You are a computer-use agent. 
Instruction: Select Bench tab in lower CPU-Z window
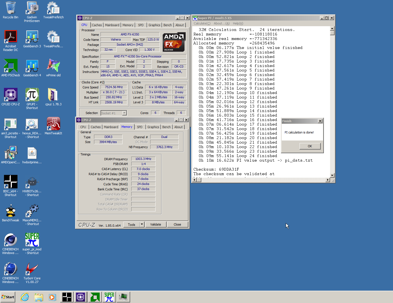pyautogui.click(x=167, y=127)
